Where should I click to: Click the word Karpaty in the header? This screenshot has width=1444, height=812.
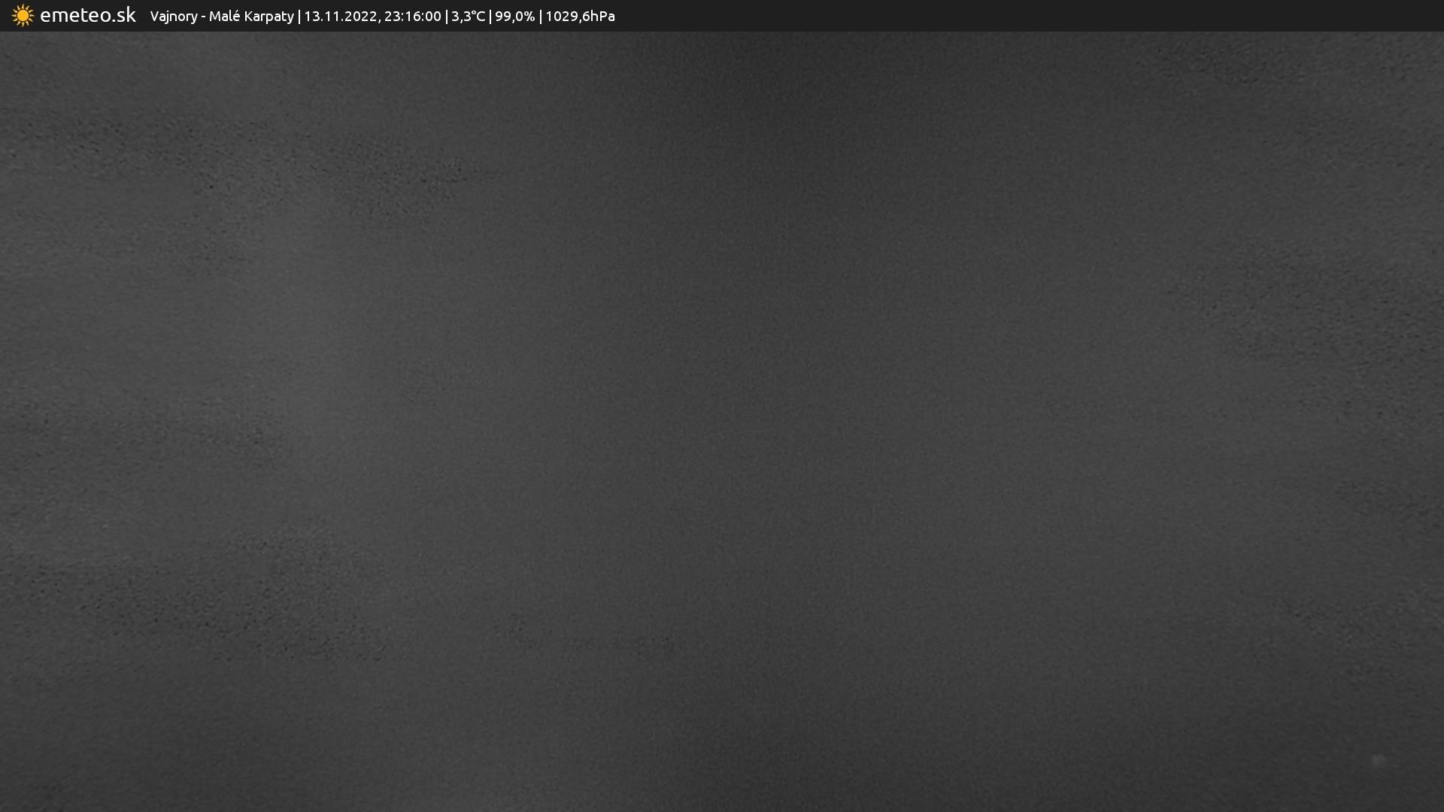click(x=268, y=17)
